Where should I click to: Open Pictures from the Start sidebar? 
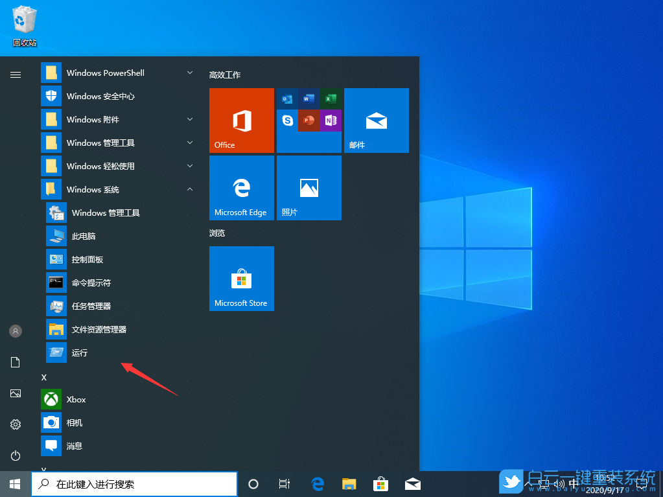15,393
